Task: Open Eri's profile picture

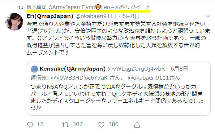Action: click(14, 22)
